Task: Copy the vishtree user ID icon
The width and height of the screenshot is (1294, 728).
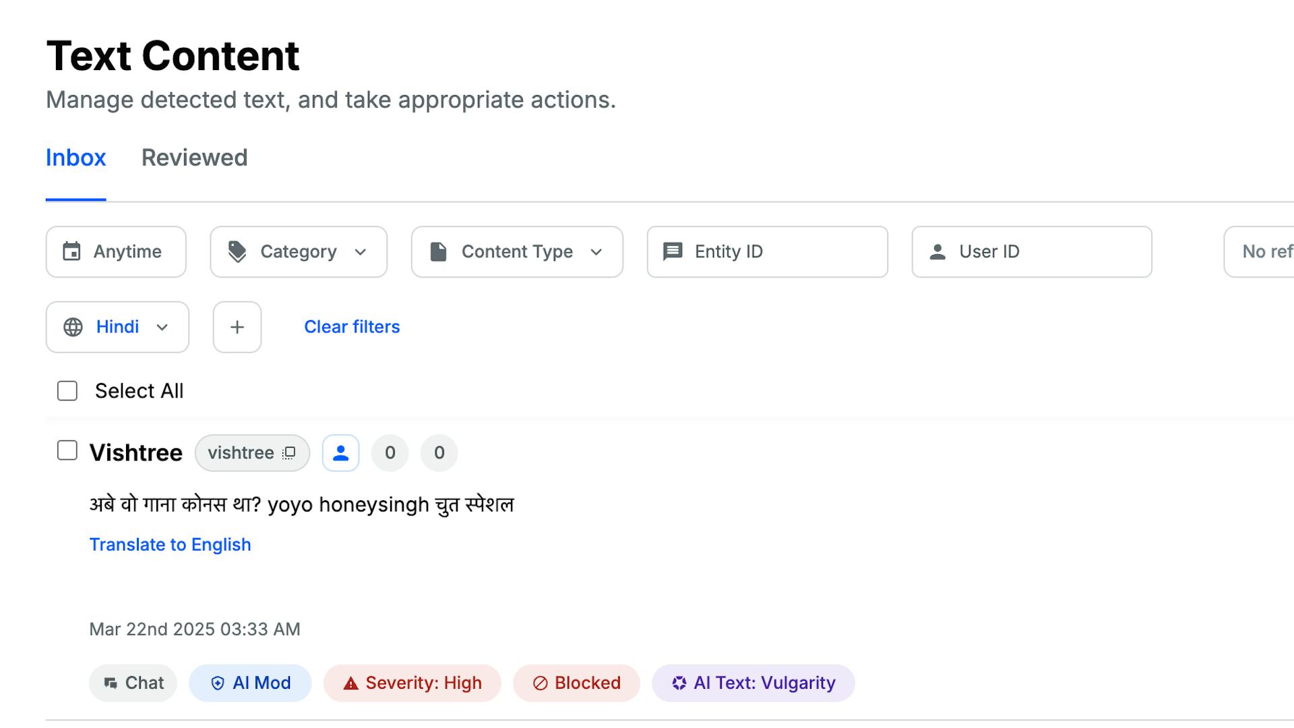Action: 289,453
